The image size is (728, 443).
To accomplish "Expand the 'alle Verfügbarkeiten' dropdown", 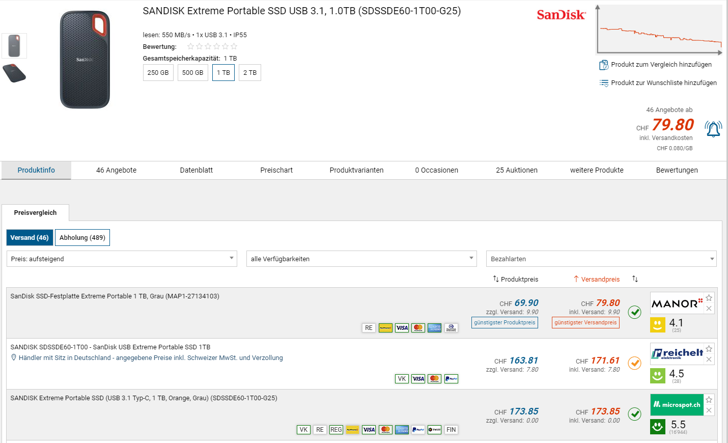I will (361, 259).
